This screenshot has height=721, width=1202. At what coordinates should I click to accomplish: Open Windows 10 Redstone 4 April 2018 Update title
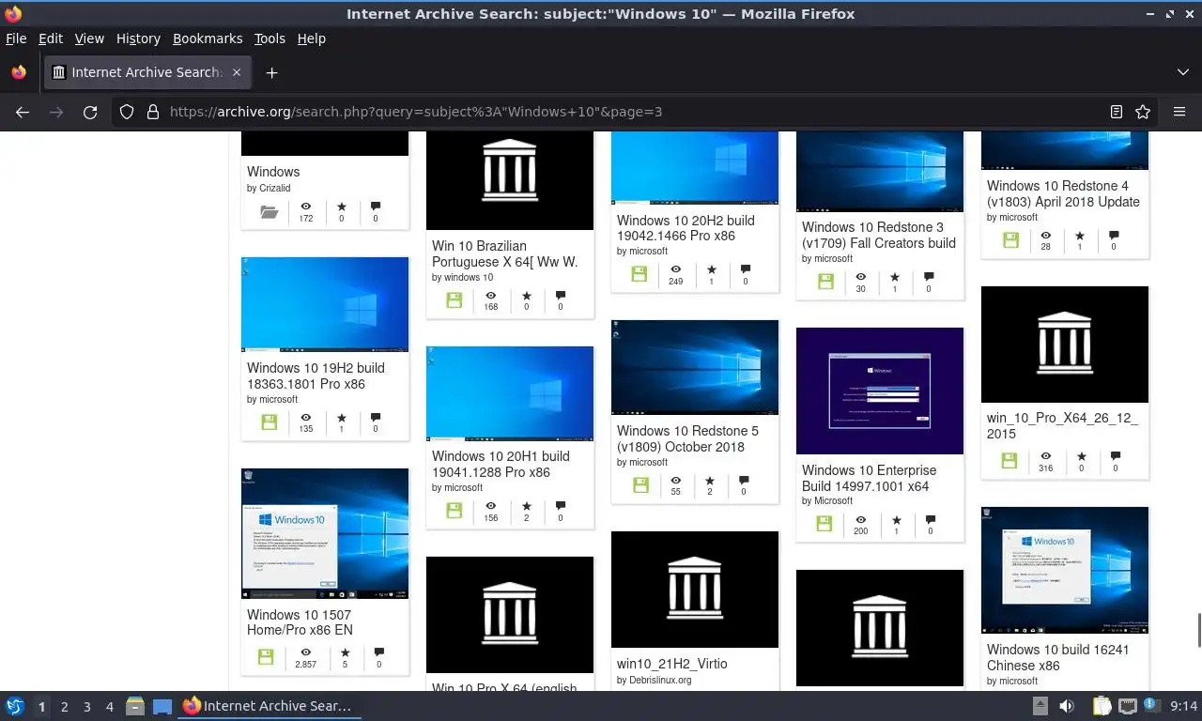[x=1063, y=193]
